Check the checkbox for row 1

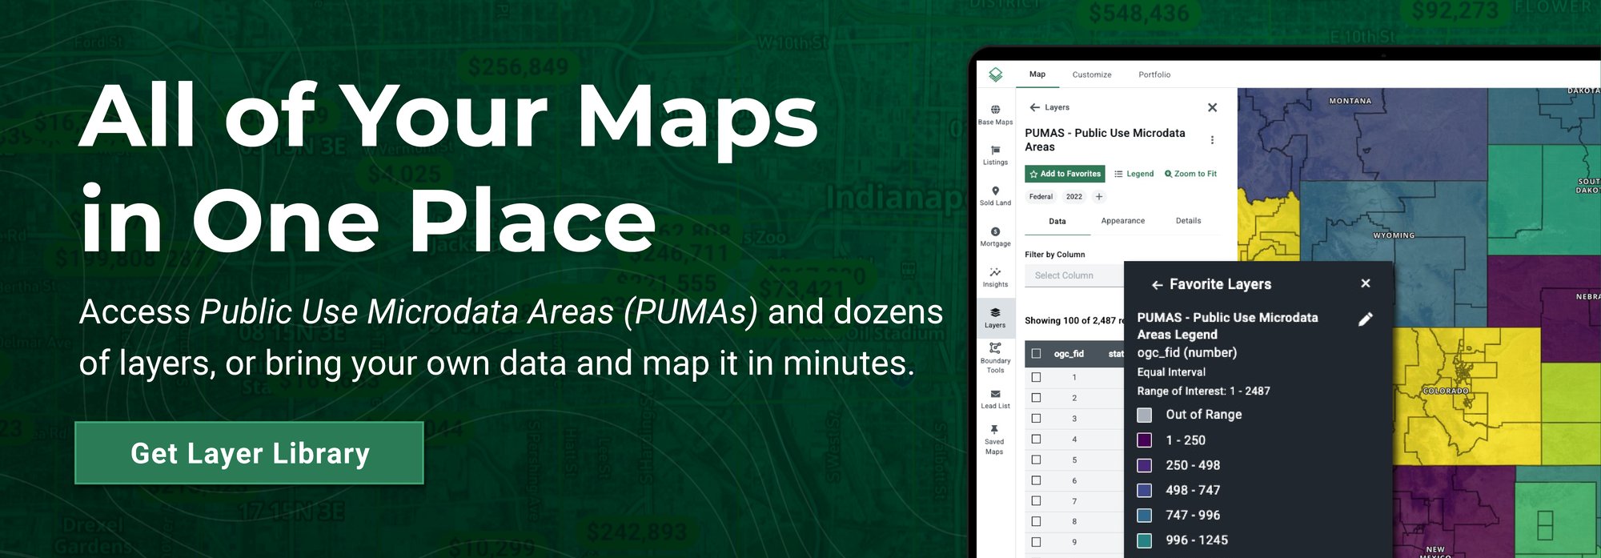1036,377
